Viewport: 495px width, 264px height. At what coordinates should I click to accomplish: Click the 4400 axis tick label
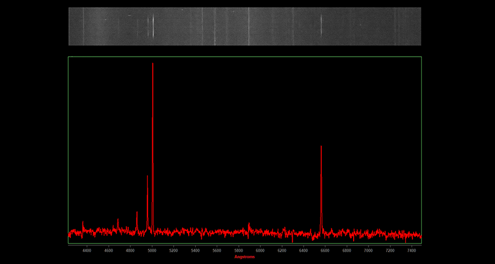[x=86, y=250]
